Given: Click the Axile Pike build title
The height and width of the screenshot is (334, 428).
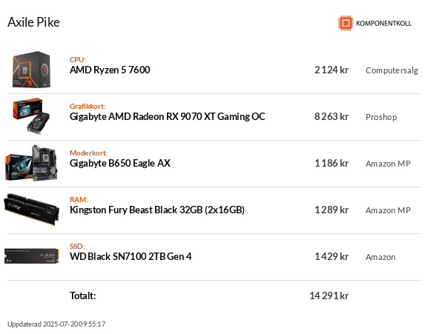Looking at the screenshot, I should [33, 22].
